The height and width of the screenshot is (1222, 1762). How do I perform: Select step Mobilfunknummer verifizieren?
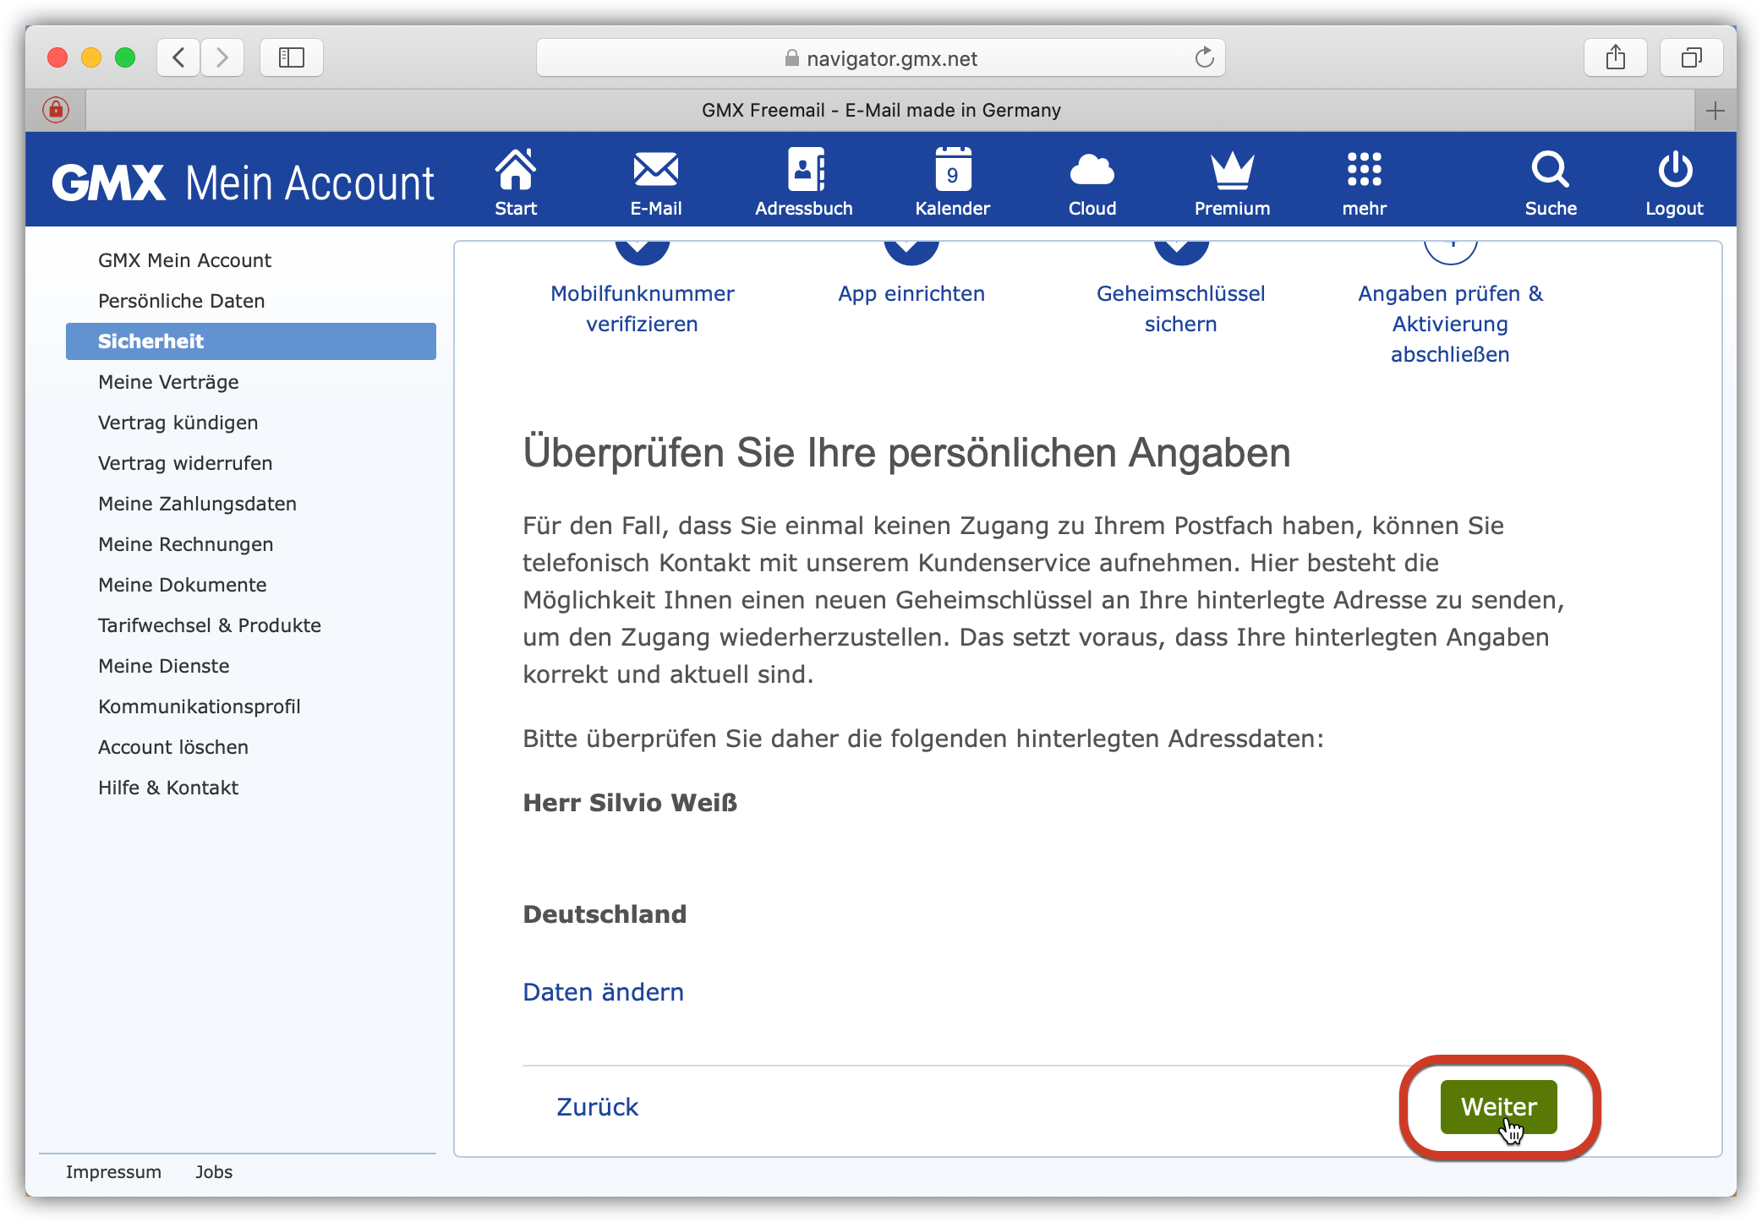[643, 308]
